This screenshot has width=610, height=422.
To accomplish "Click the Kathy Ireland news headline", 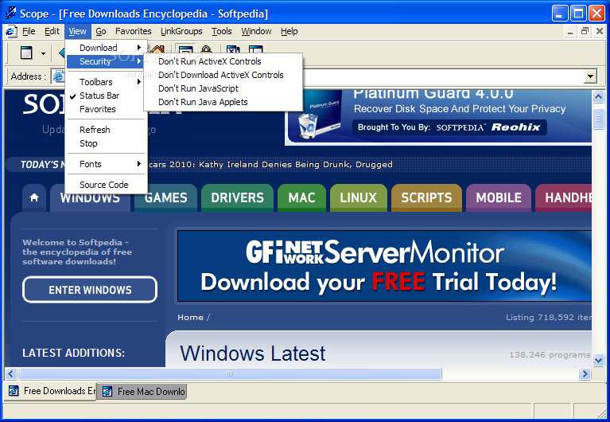I will coord(270,165).
